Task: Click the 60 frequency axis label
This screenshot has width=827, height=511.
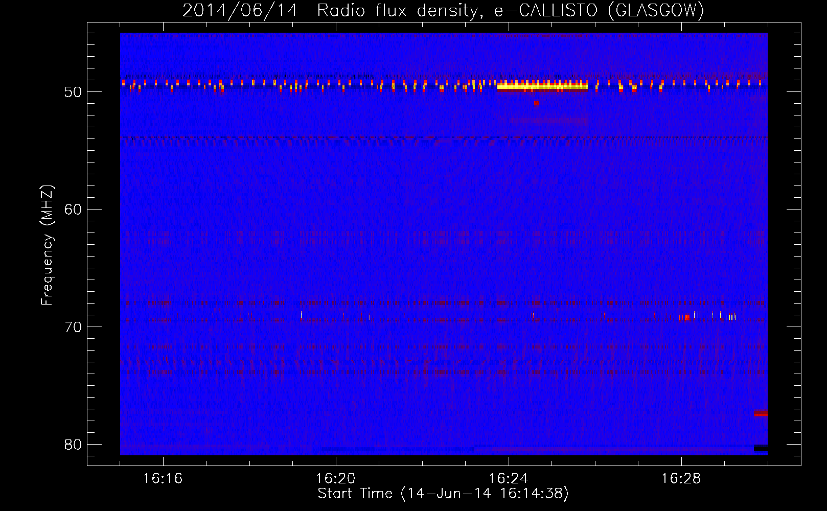Action: [73, 210]
